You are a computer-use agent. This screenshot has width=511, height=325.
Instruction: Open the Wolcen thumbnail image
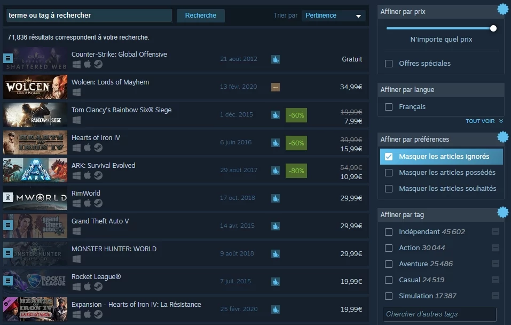[35, 87]
